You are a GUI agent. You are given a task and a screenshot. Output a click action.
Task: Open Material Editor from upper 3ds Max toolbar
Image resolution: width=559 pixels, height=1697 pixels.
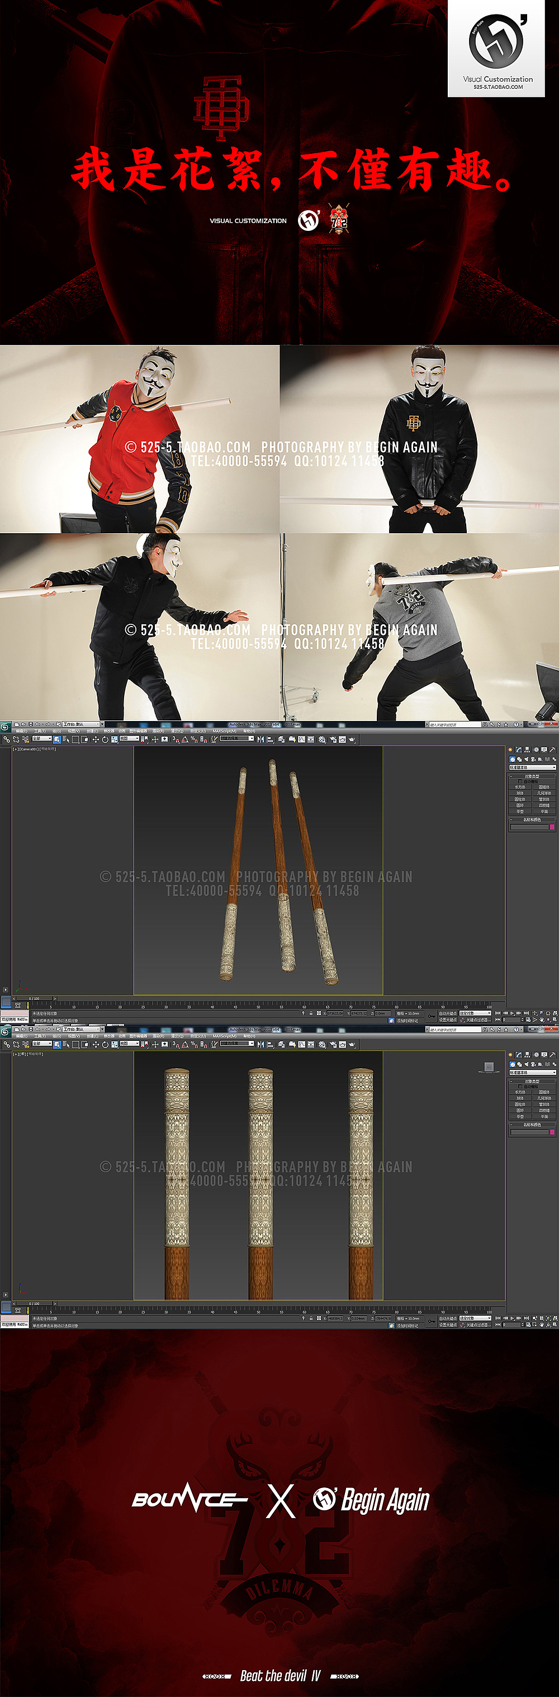click(x=323, y=739)
